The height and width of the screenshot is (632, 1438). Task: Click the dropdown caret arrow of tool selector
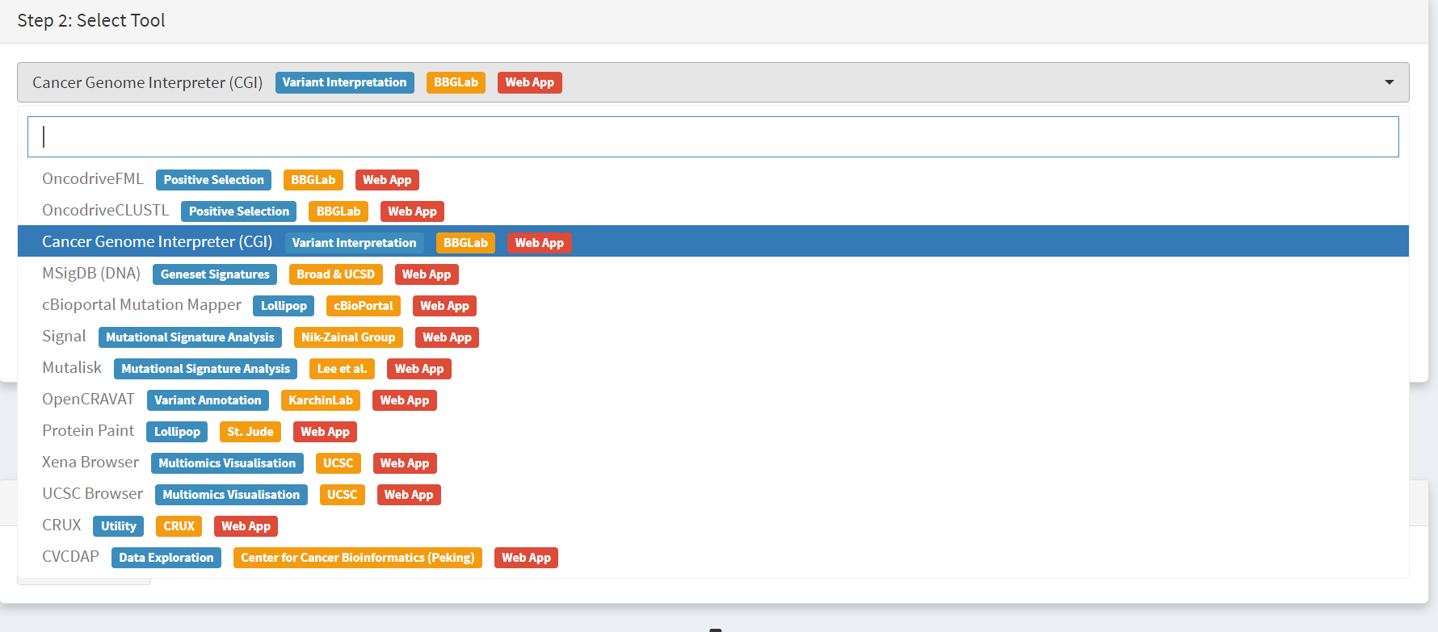click(1389, 82)
